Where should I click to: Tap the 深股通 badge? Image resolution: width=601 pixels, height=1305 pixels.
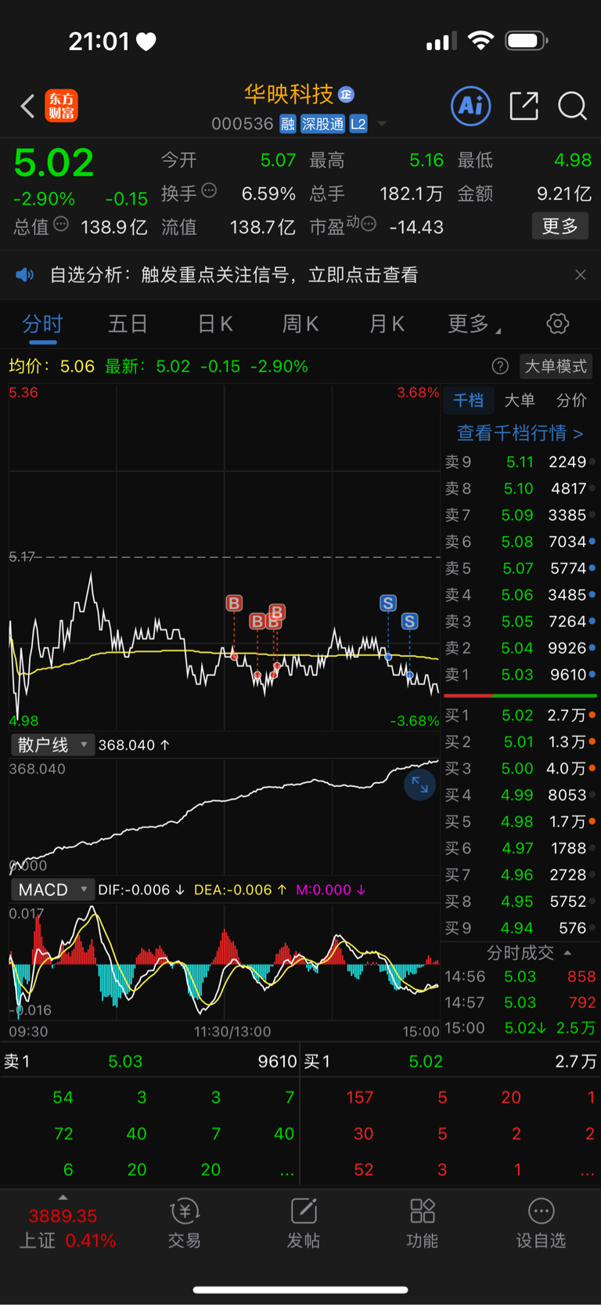point(323,124)
